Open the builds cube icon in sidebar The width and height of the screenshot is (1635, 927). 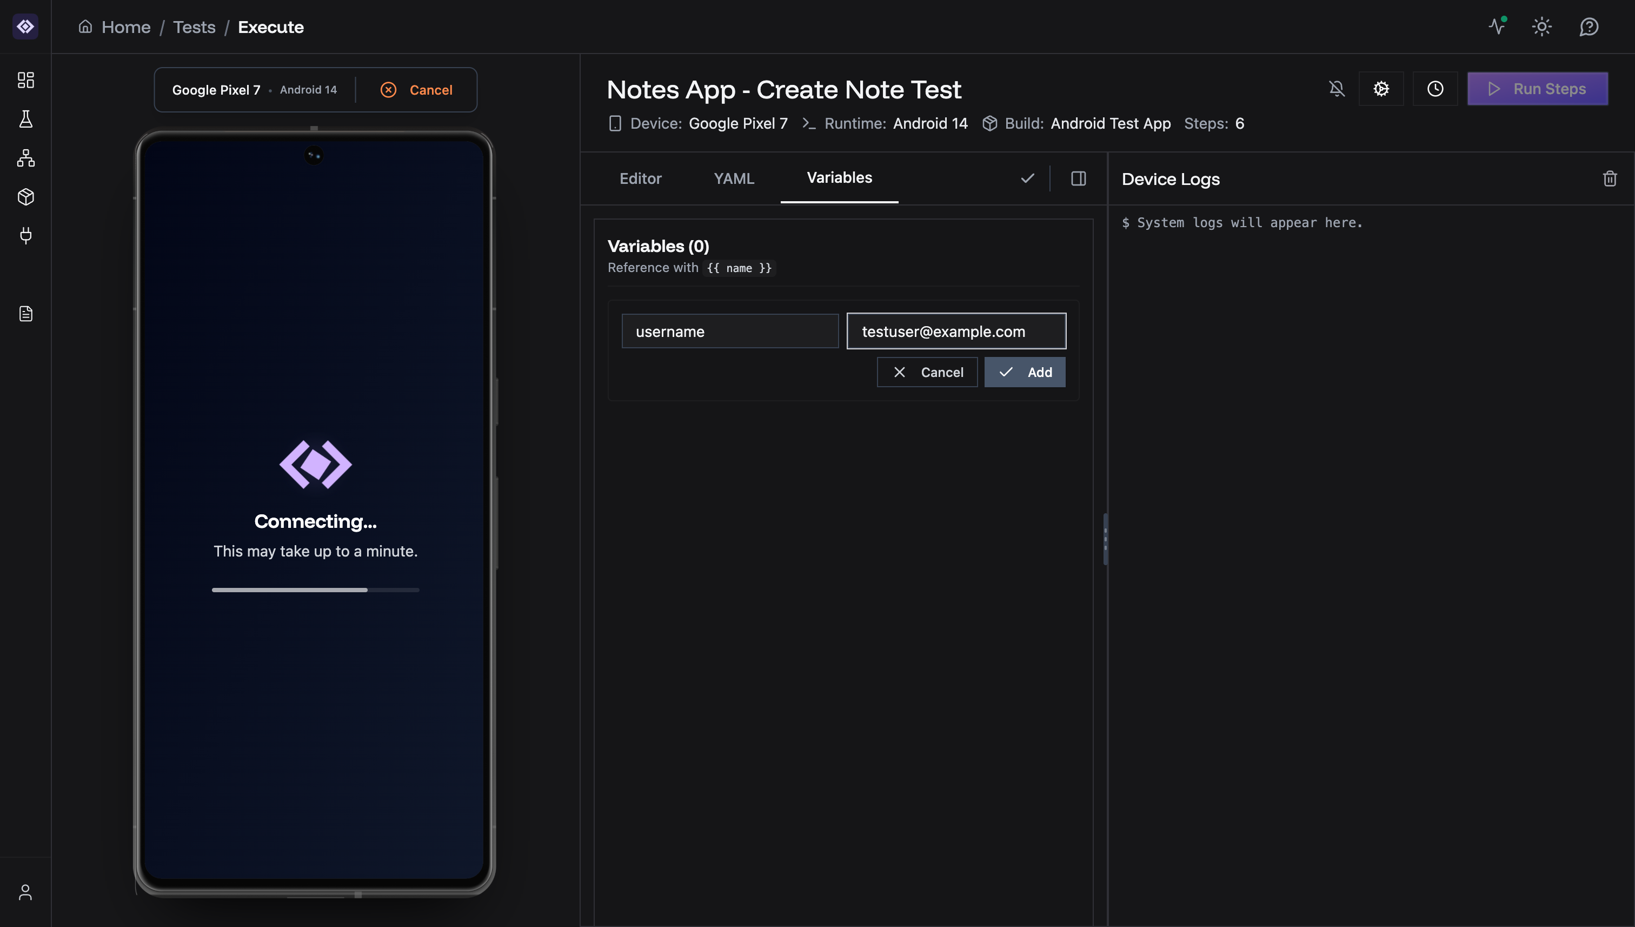tap(25, 197)
